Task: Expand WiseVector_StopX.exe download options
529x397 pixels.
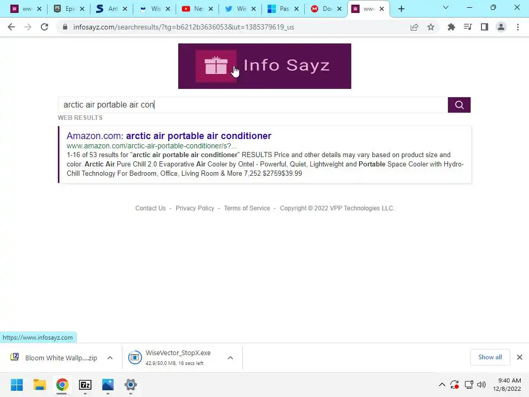Action: click(230, 358)
